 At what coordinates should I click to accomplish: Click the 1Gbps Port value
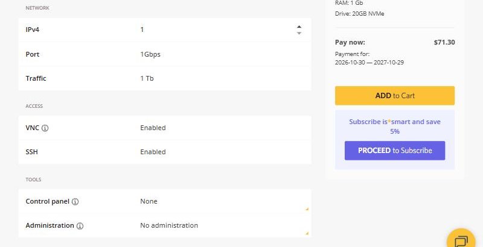click(150, 54)
